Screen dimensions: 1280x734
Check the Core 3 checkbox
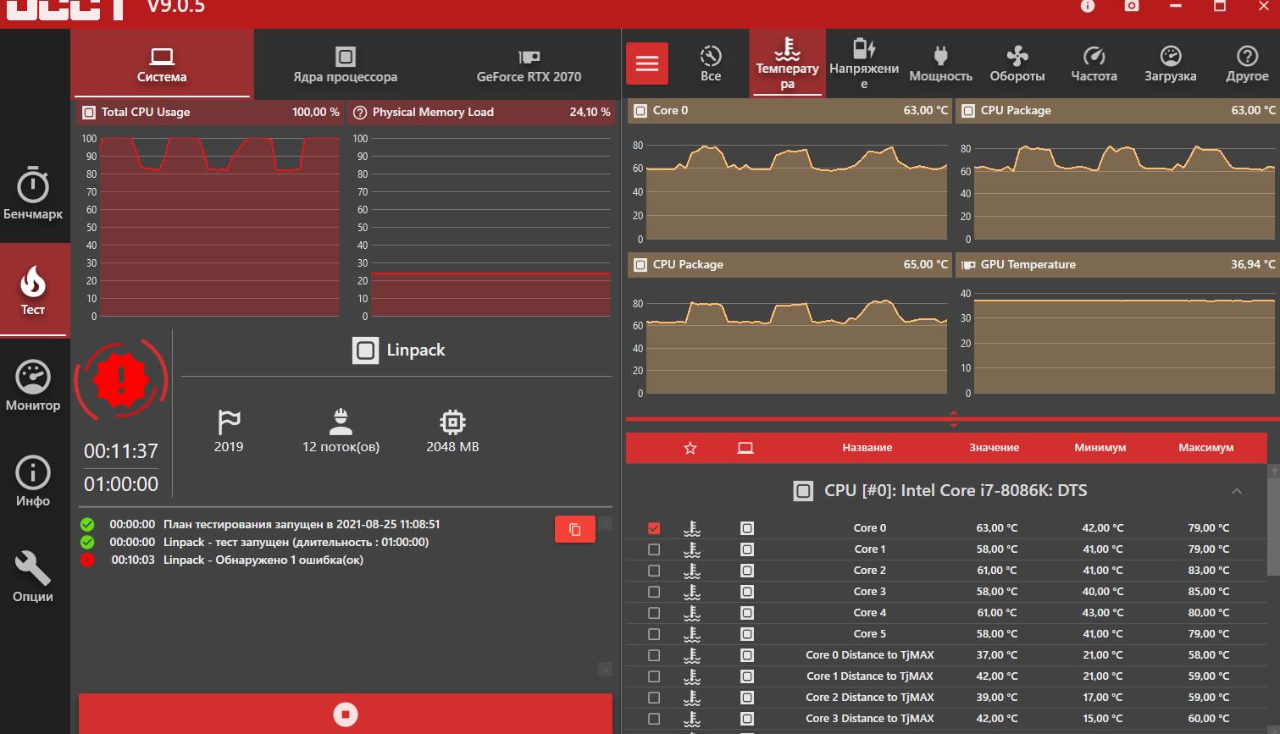click(654, 592)
